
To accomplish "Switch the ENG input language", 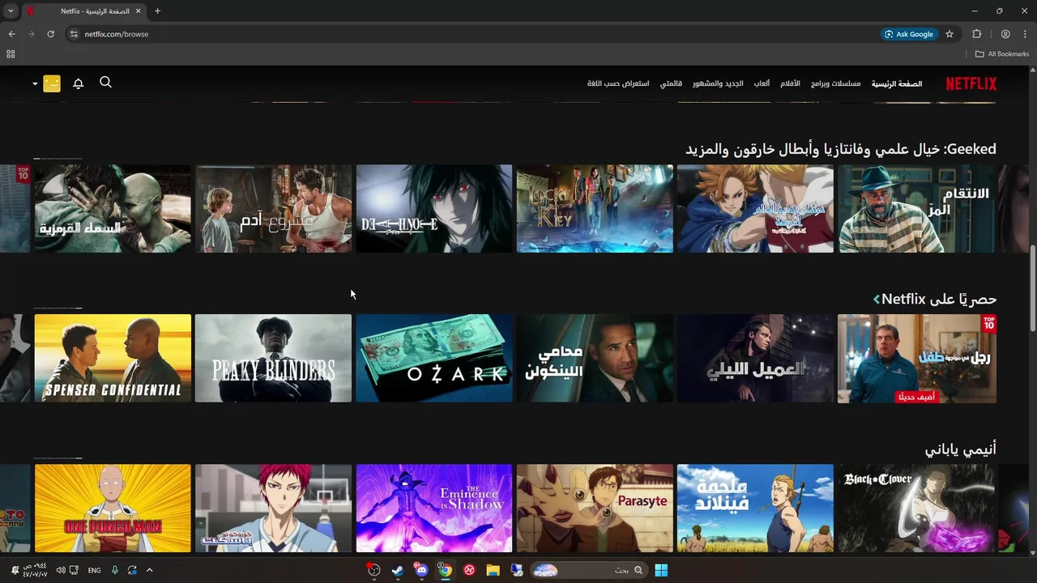I will tap(94, 570).
